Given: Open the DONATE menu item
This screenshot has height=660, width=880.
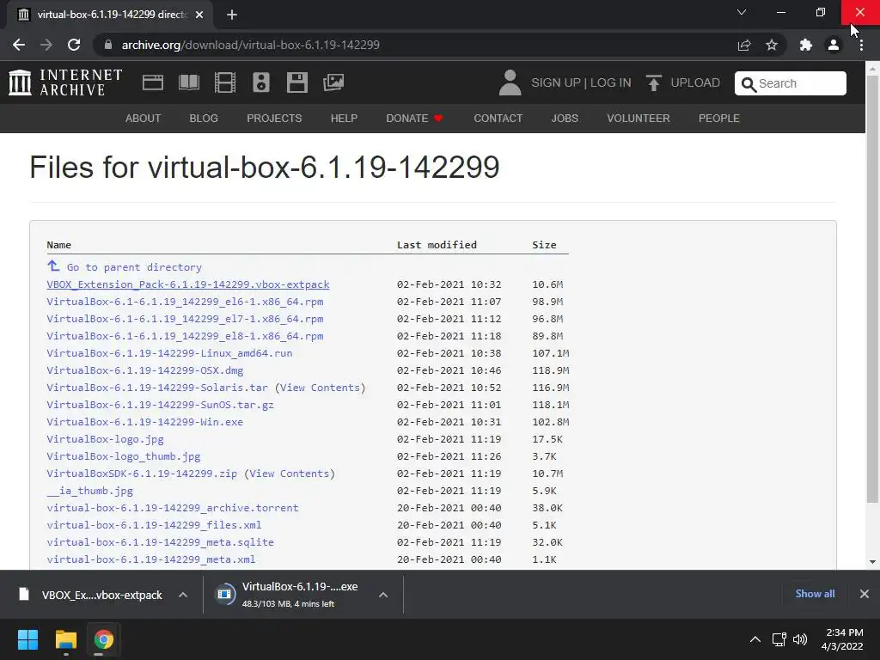Looking at the screenshot, I should [414, 119].
